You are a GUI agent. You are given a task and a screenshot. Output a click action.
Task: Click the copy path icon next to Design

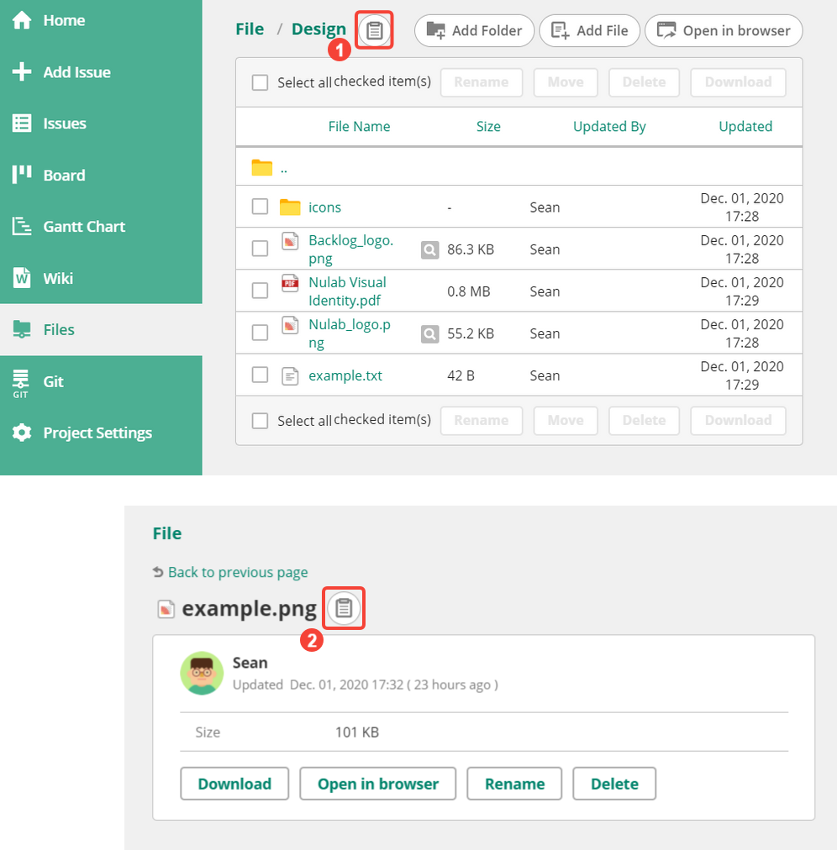click(374, 31)
